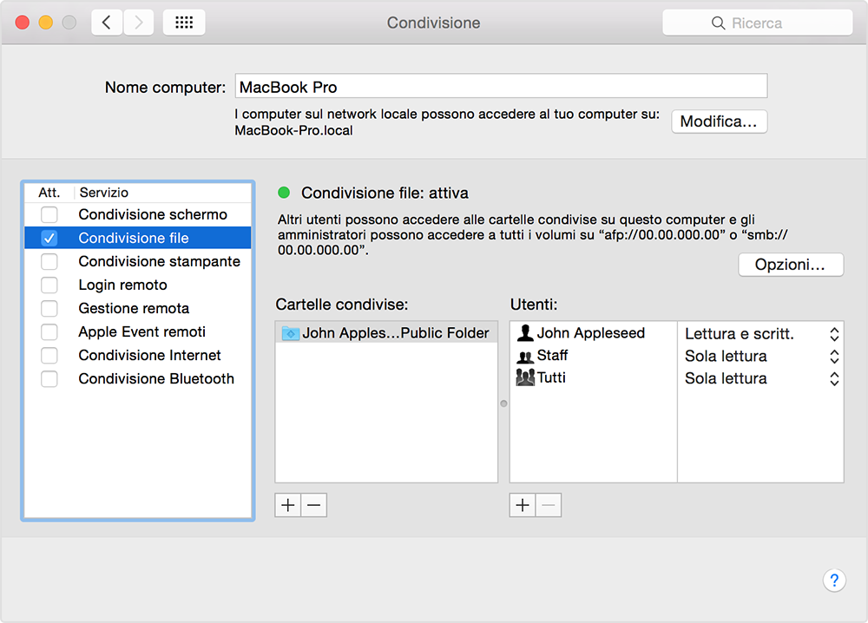Click the magnifier icon in Ricerca field
The image size is (868, 623).
point(718,23)
